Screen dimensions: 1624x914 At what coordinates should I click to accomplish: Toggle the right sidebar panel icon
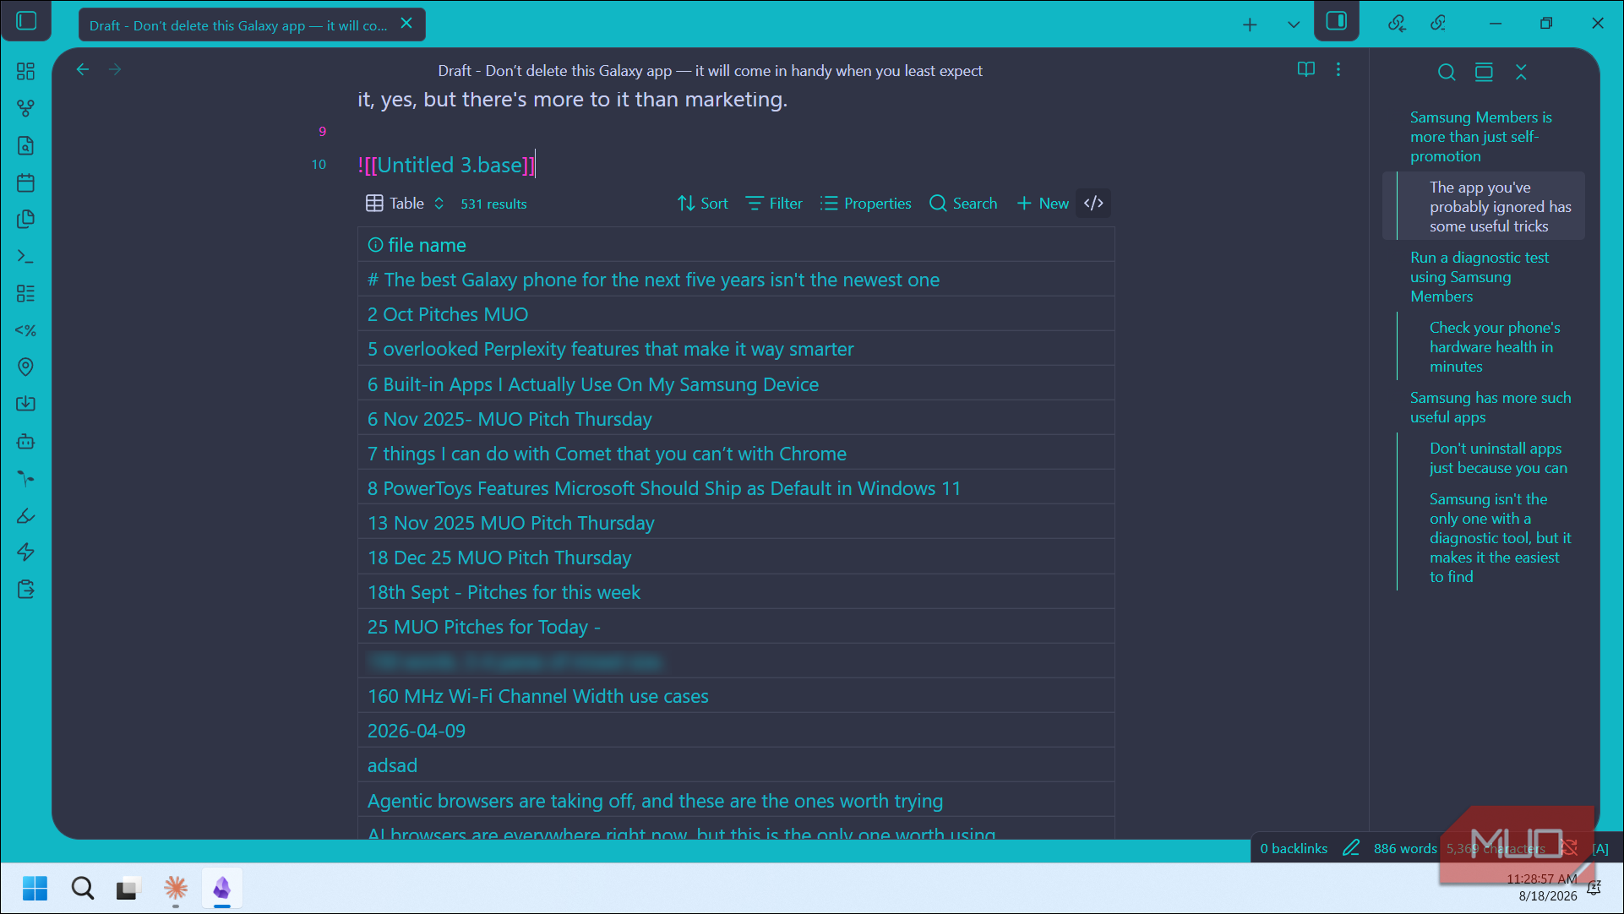[1336, 20]
